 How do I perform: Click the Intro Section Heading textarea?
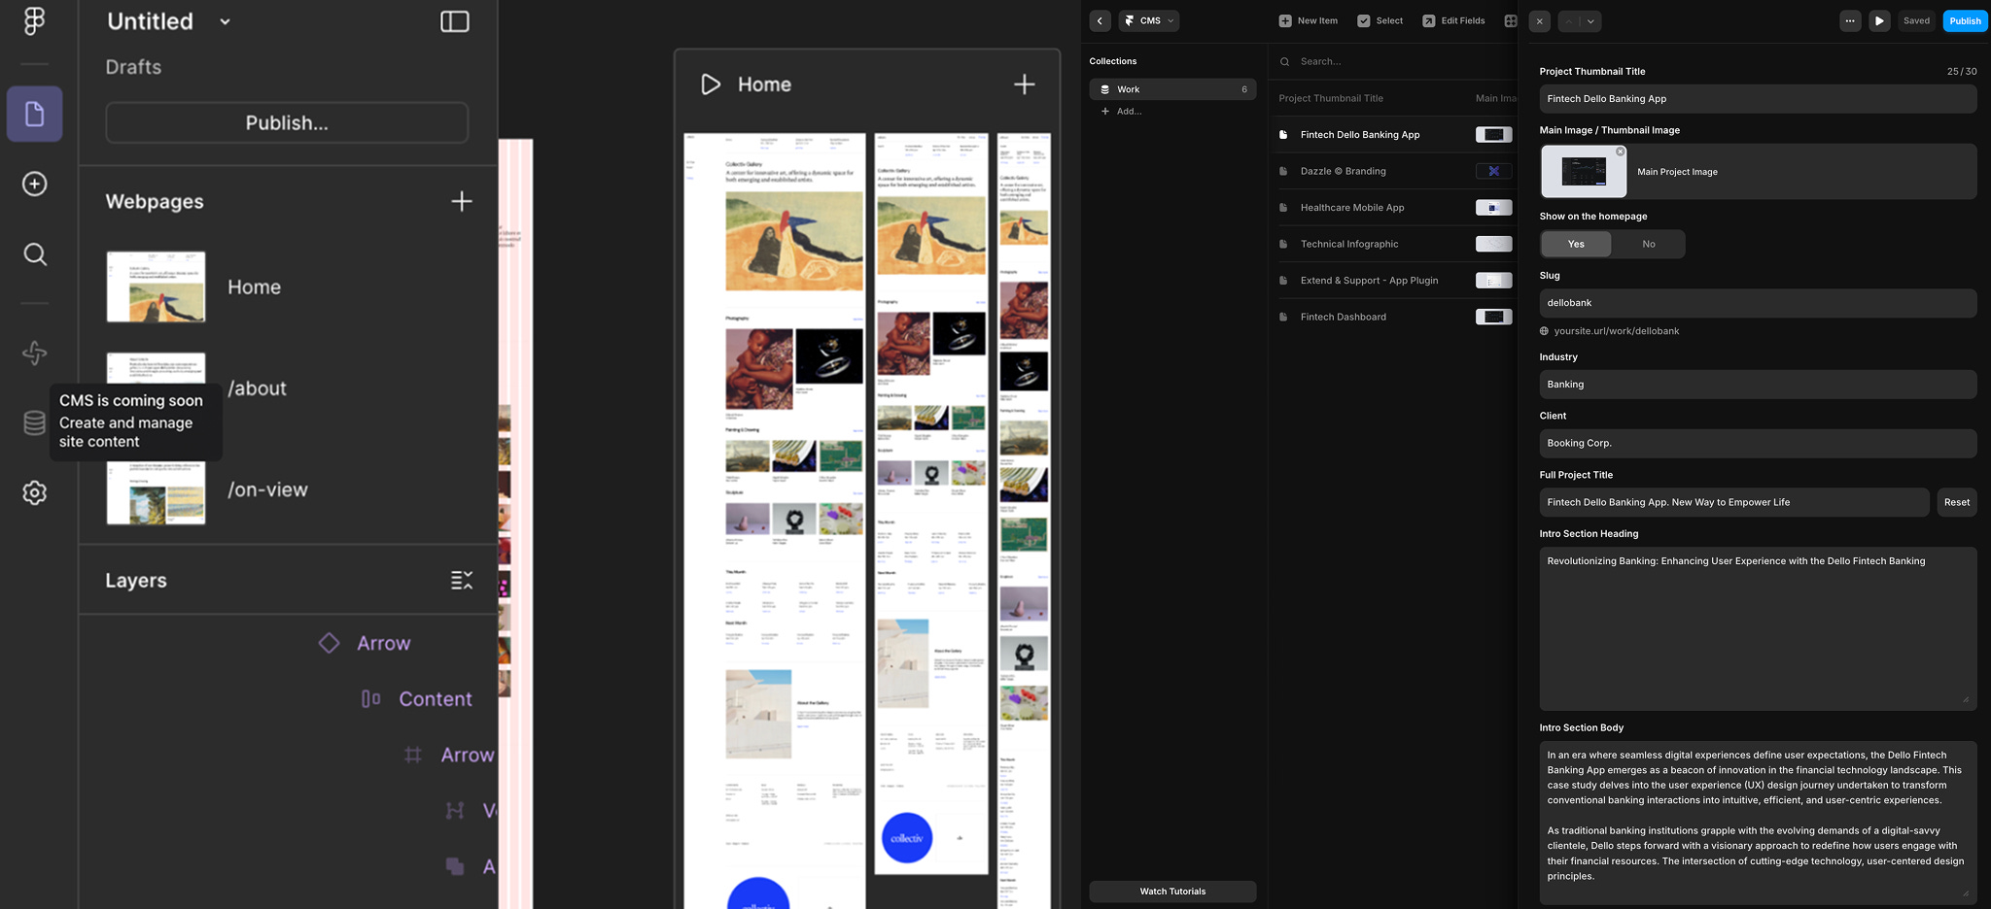pyautogui.click(x=1758, y=628)
